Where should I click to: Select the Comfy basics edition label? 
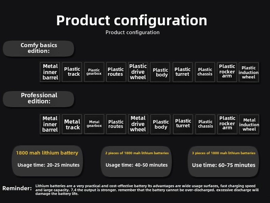(x=38, y=48)
